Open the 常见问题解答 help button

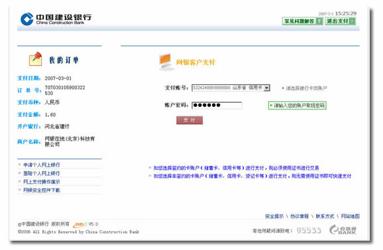[x=302, y=21]
